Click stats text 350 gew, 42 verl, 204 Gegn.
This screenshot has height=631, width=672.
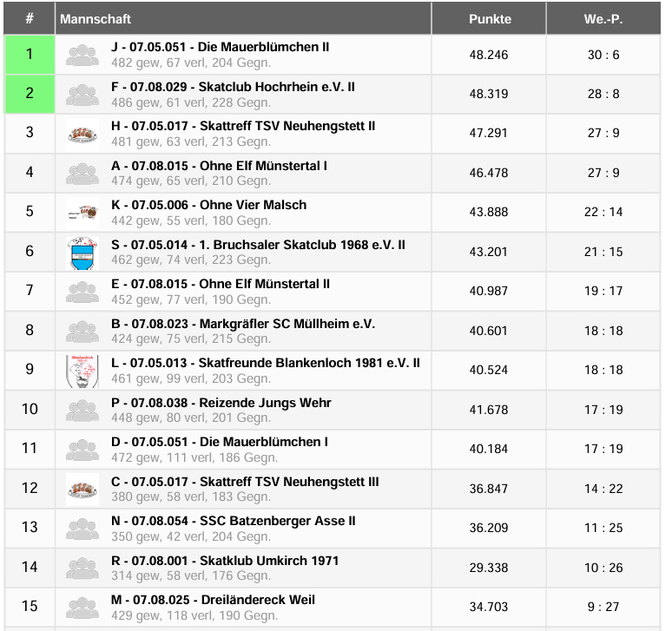pyautogui.click(x=191, y=536)
